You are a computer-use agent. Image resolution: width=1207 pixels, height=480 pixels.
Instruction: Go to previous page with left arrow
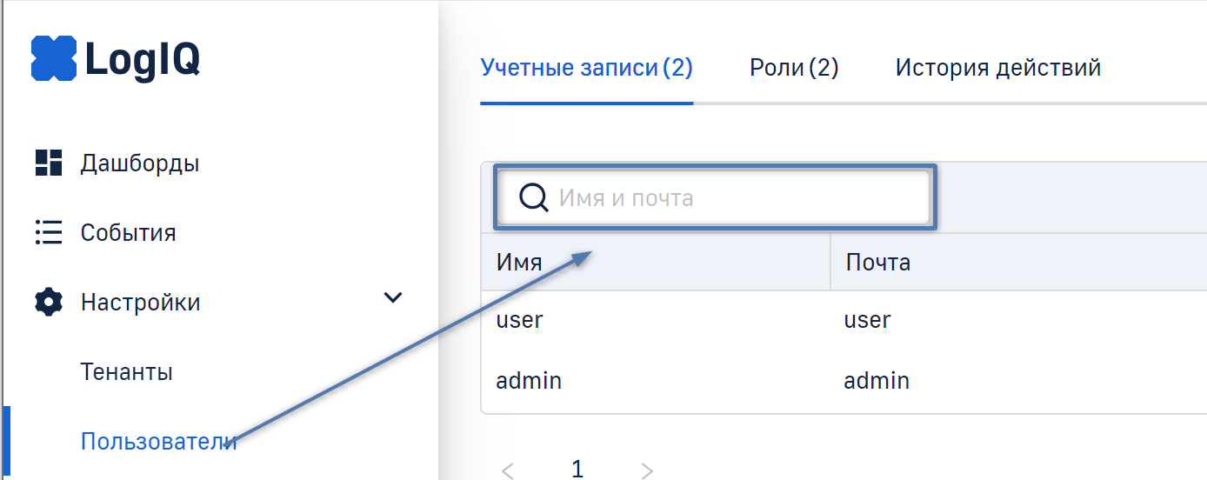(509, 470)
